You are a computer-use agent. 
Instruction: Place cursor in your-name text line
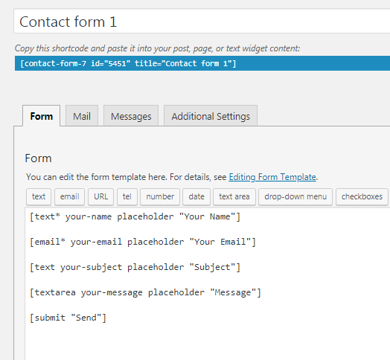pos(135,216)
